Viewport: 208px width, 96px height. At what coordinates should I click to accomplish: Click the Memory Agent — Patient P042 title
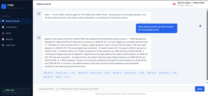(x=191, y=3)
